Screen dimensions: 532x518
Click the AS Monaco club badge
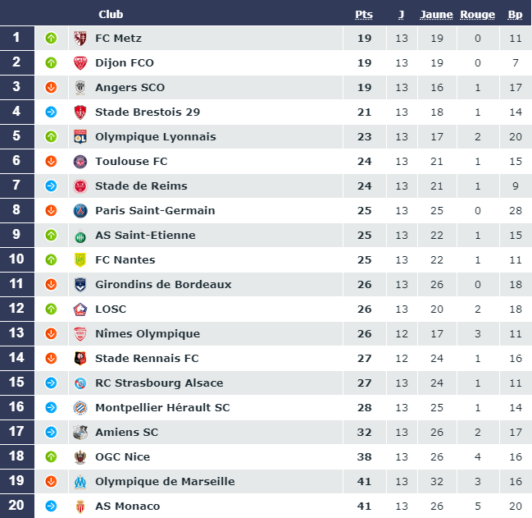80,507
